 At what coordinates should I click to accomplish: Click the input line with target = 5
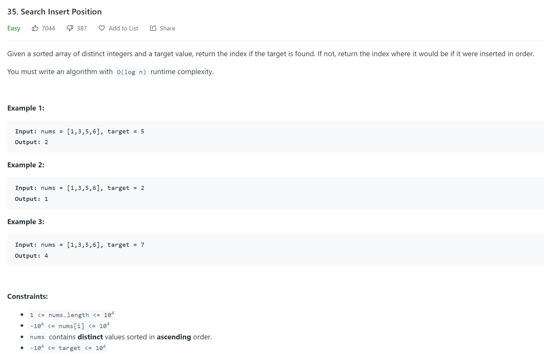(x=80, y=131)
